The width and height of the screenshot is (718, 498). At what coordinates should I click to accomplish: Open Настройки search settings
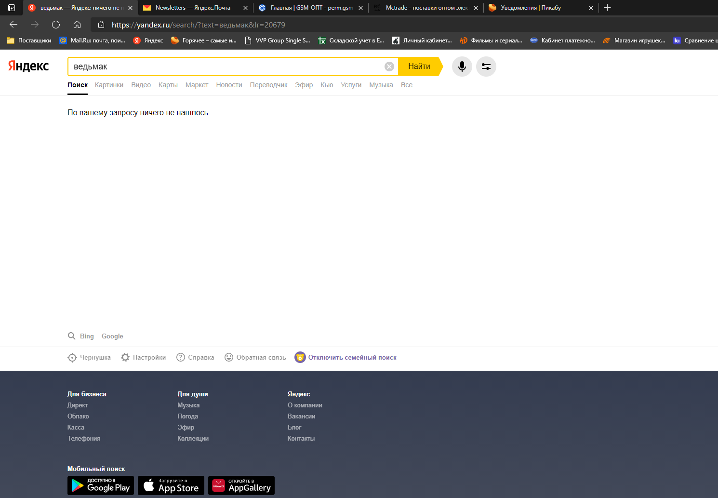(143, 357)
